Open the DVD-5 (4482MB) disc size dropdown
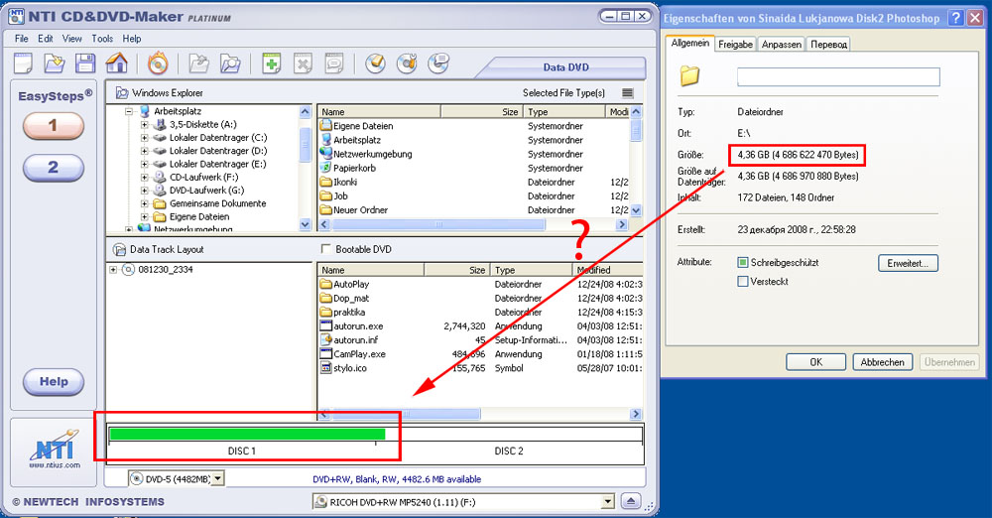 click(217, 478)
